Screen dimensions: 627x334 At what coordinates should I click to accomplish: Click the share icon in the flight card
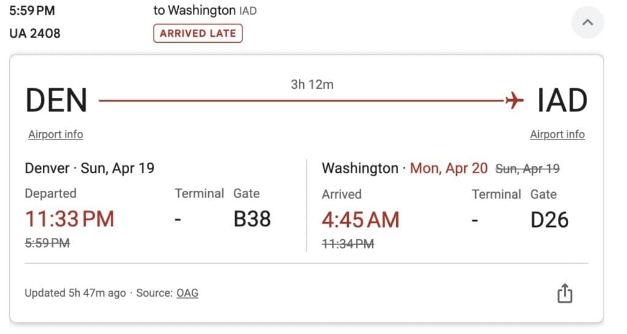(x=565, y=294)
